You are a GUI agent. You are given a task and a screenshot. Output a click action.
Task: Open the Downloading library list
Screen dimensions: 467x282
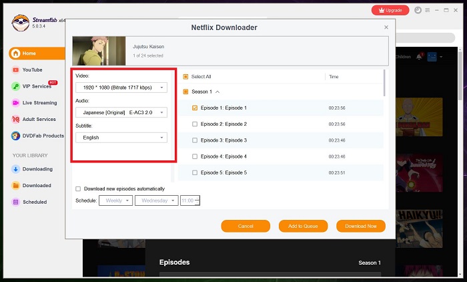pos(37,169)
